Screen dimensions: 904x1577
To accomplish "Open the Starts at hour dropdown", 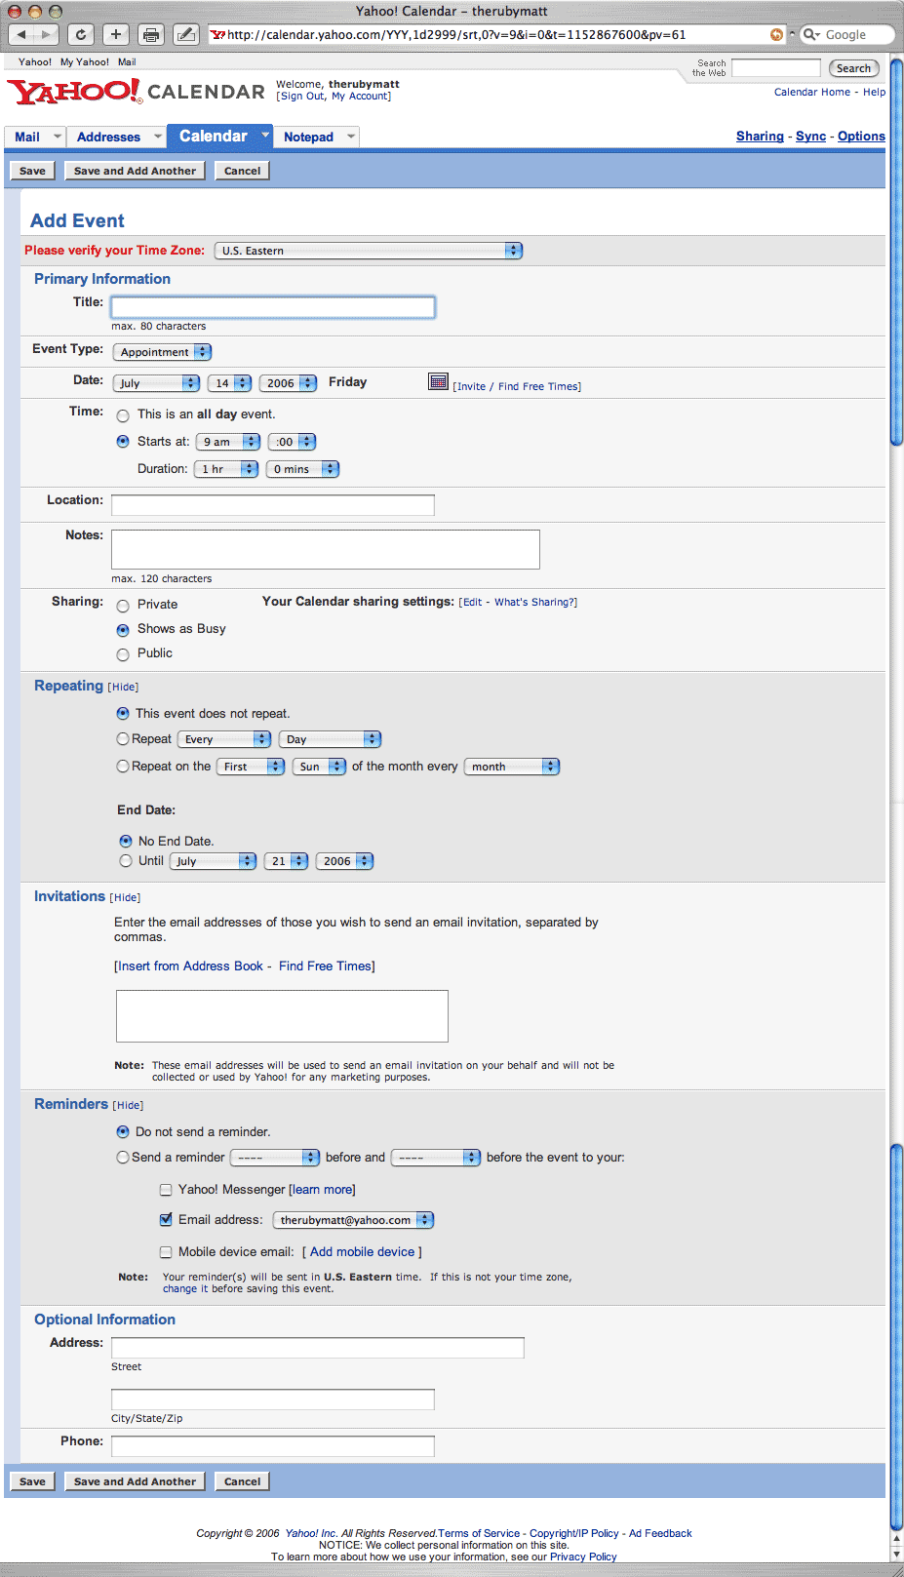I will click(x=227, y=442).
